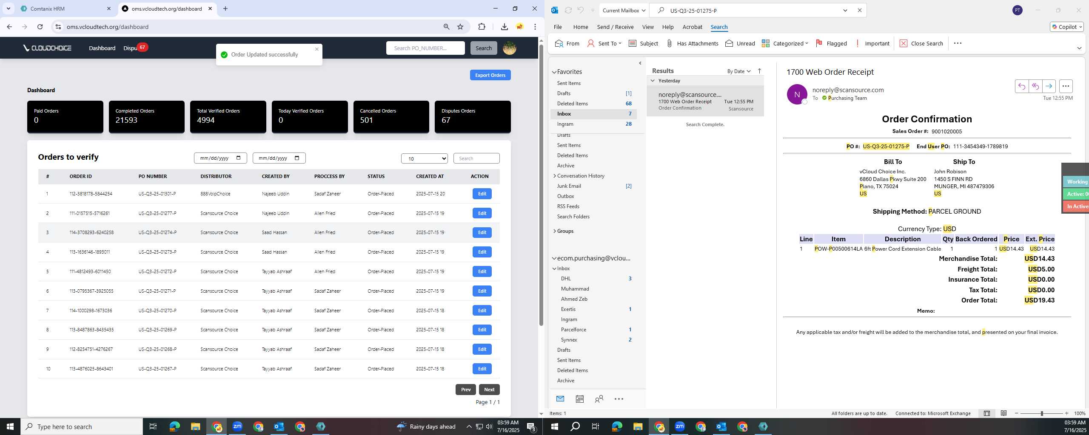This screenshot has width=1089, height=435.
Task: Reply to the email with reply arrow
Action: pos(1021,86)
